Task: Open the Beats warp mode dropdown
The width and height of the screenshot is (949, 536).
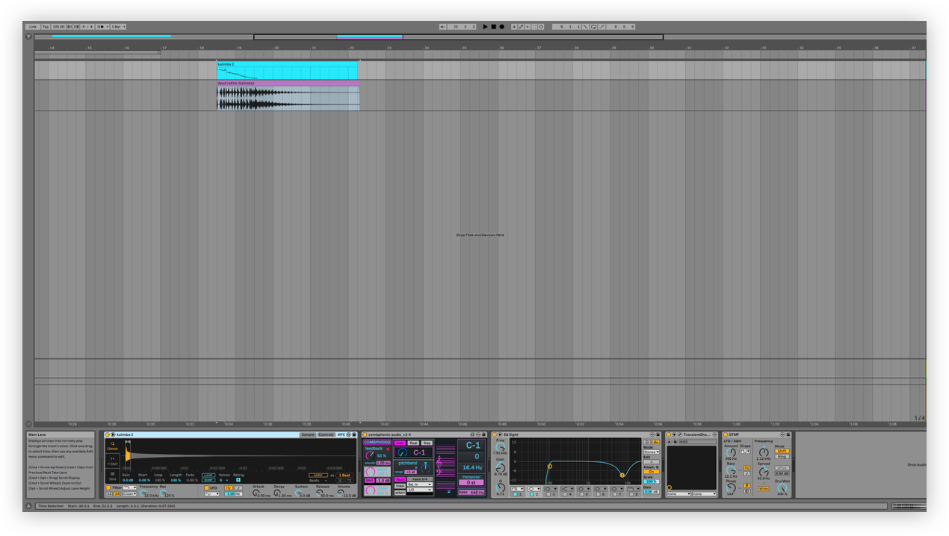Action: (x=318, y=481)
